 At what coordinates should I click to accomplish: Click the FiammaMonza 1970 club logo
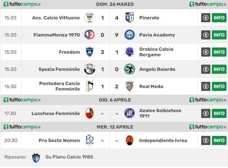90,35
